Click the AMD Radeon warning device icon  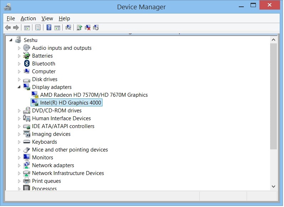point(35,95)
